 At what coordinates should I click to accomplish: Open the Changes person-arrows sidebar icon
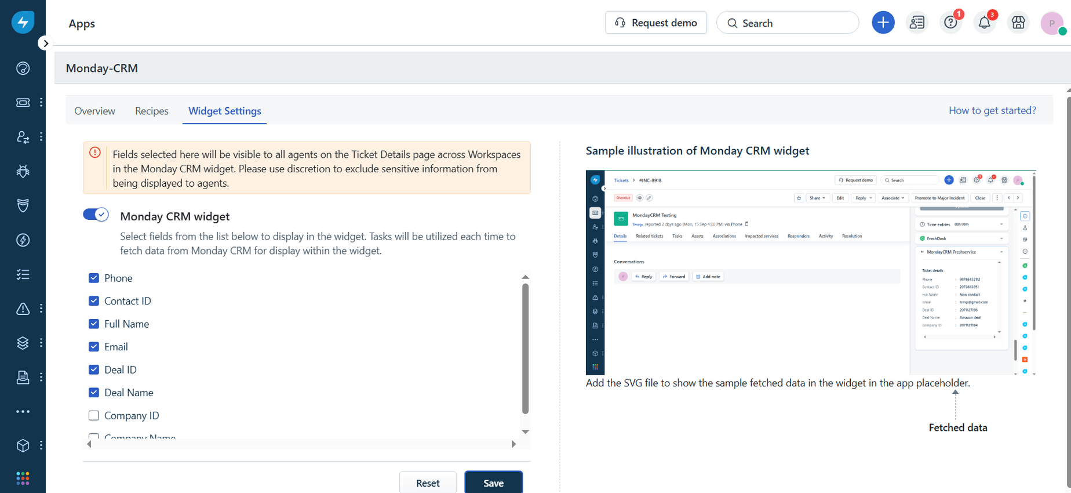pyautogui.click(x=23, y=137)
